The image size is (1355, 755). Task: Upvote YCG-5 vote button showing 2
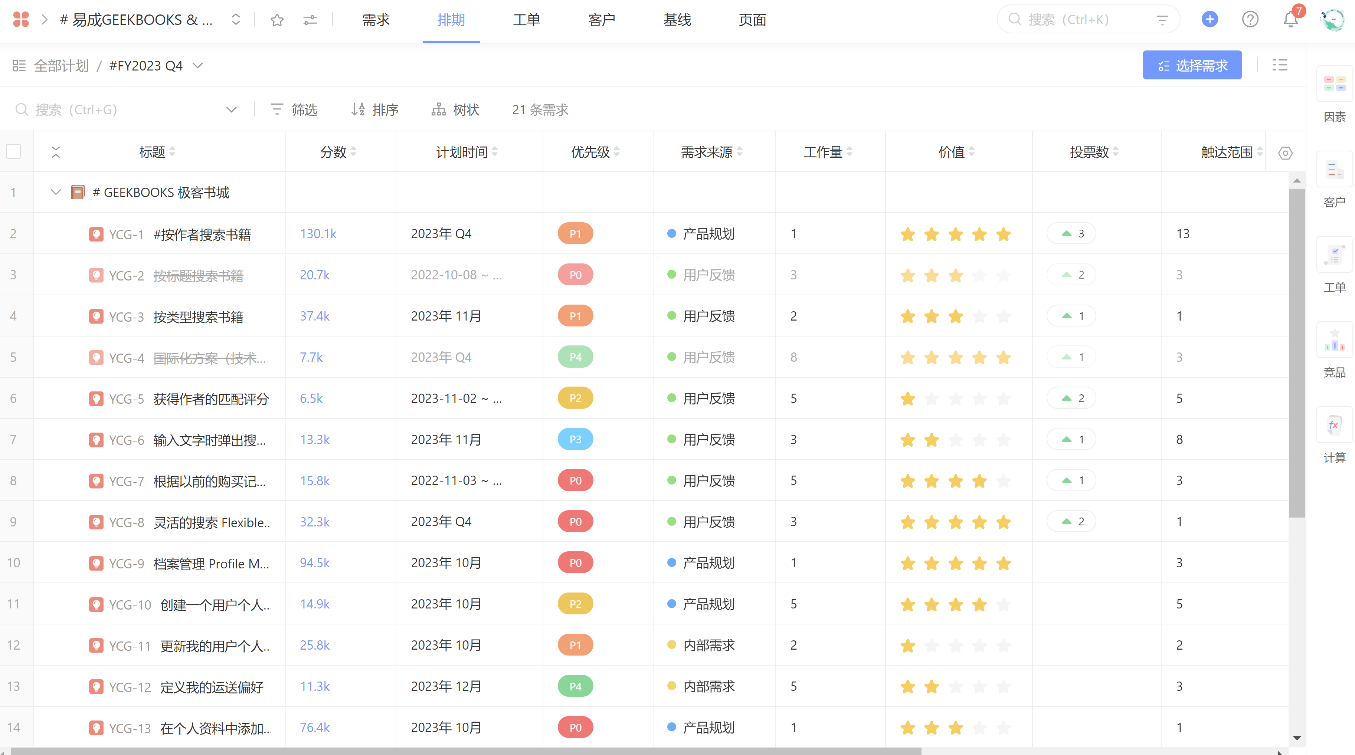click(1071, 398)
